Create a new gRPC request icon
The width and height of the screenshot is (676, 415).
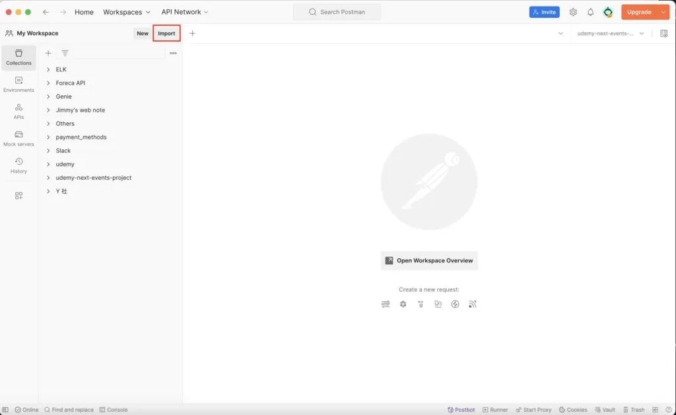pos(421,304)
